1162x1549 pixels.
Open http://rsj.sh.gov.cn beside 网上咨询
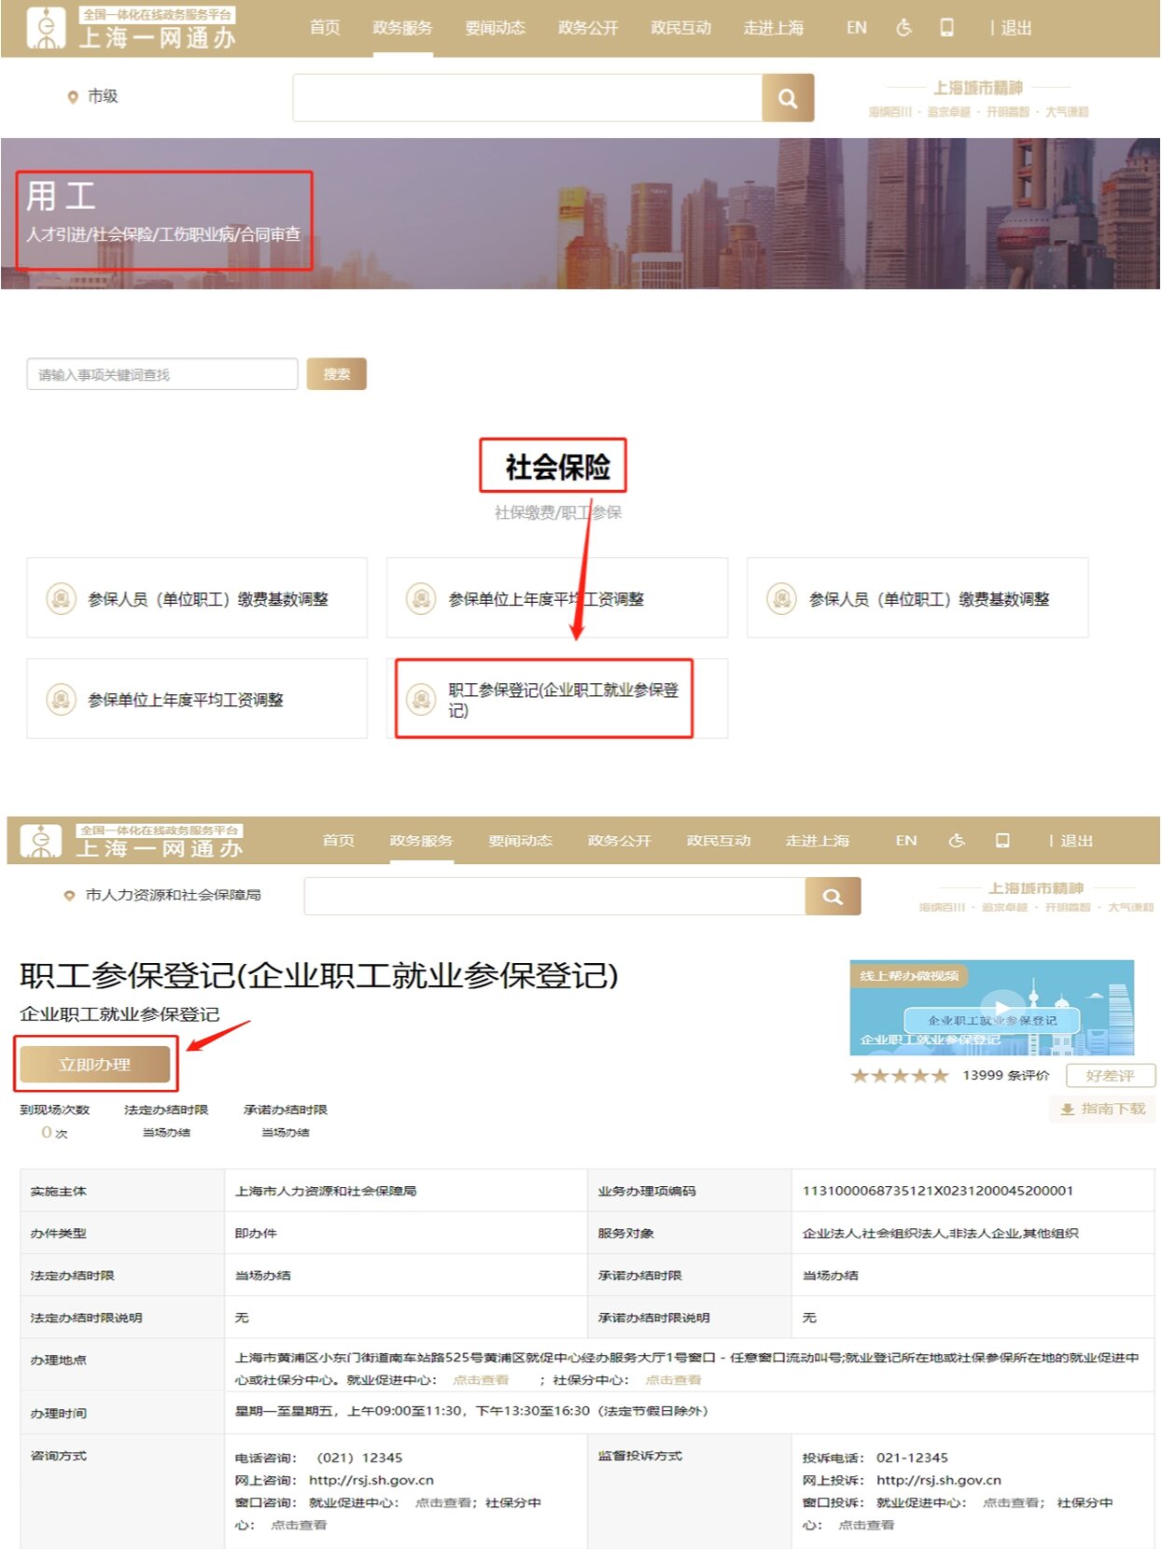point(371,1480)
